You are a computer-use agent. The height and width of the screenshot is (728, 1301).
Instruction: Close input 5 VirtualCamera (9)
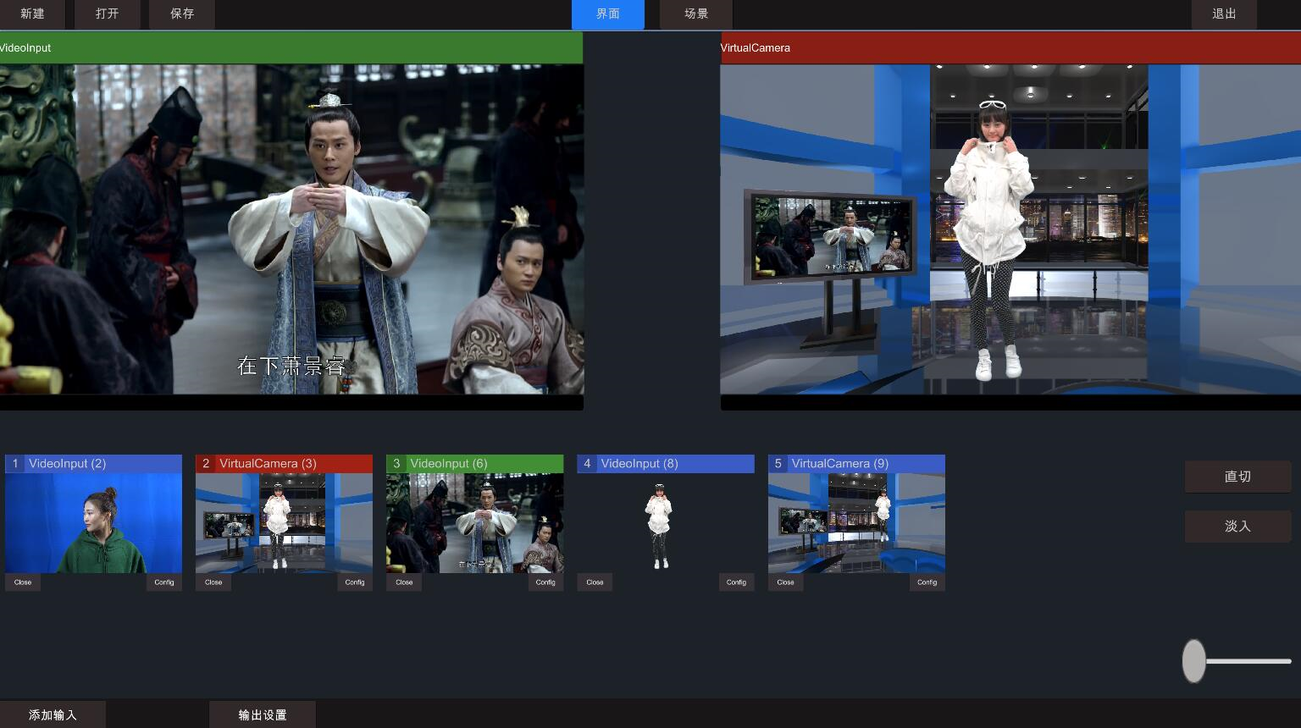(786, 582)
